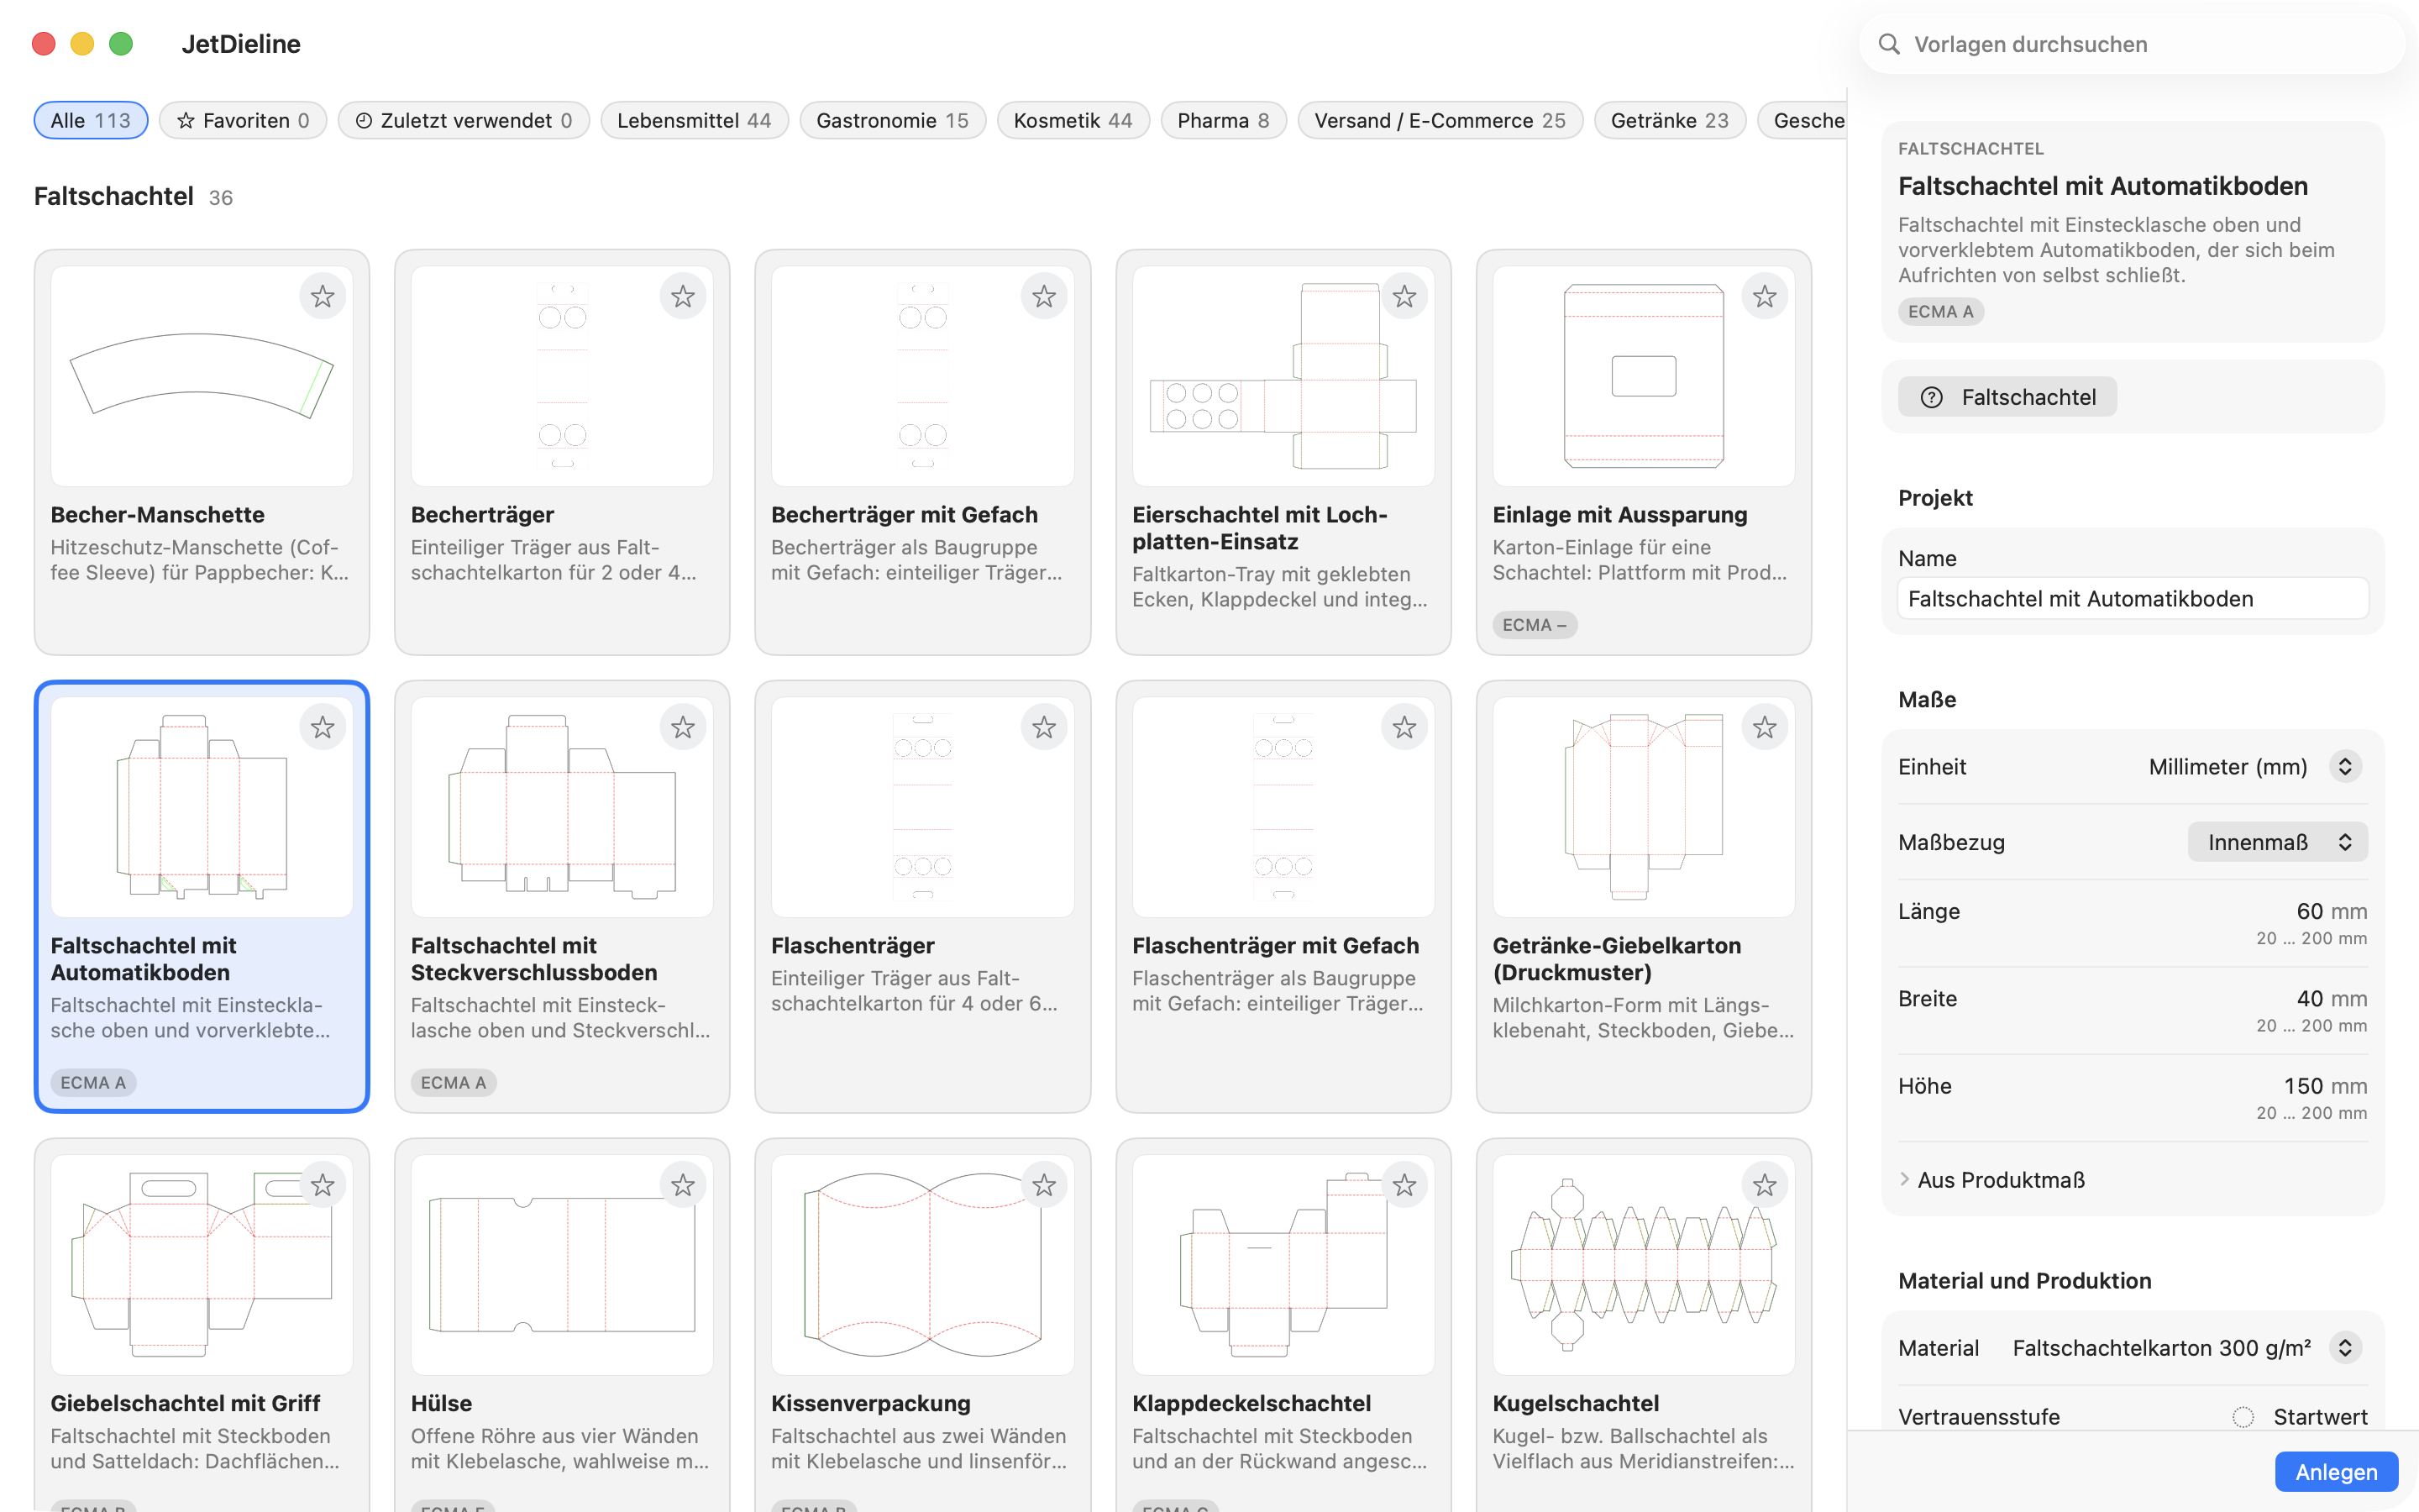Favorite the Hülse template

[x=683, y=1185]
